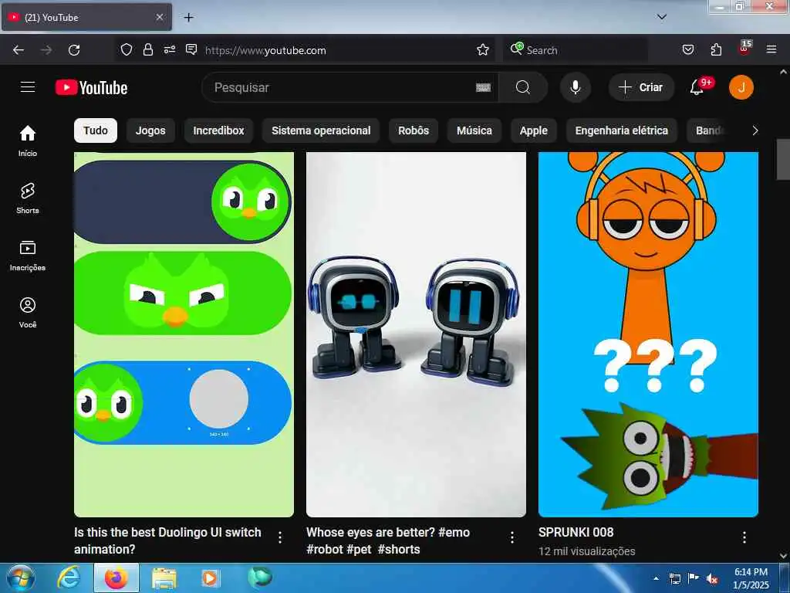Bookmark this page with the star
This screenshot has width=790, height=593.
coord(483,50)
